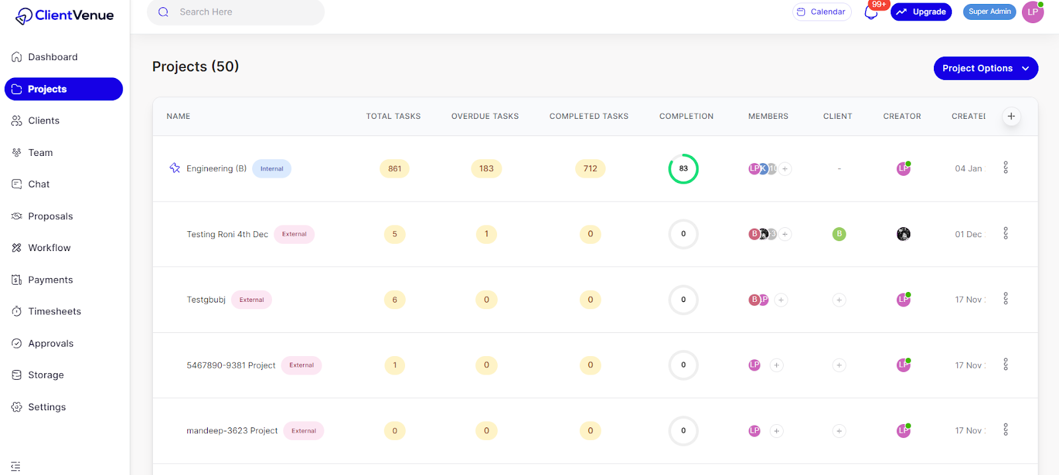Open three-dot menu for Engineering (B) row
This screenshot has width=1059, height=475.
pyautogui.click(x=1005, y=168)
